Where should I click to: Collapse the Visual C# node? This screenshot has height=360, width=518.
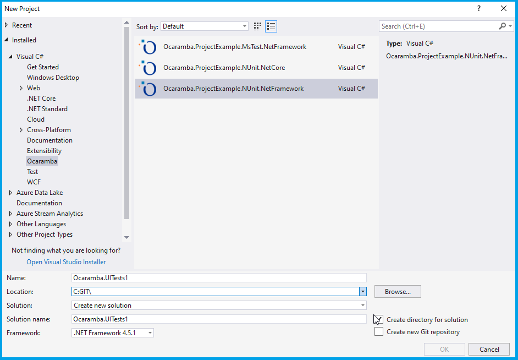coord(10,57)
